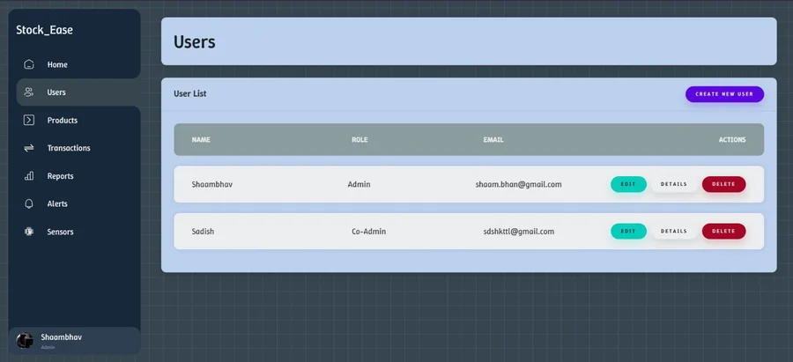View details for Shaambhav
Viewport: 793px width, 362px height.
coord(674,184)
